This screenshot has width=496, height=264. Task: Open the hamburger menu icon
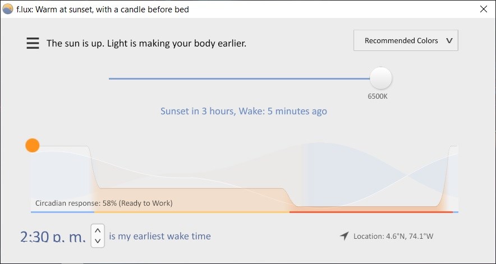click(x=33, y=43)
